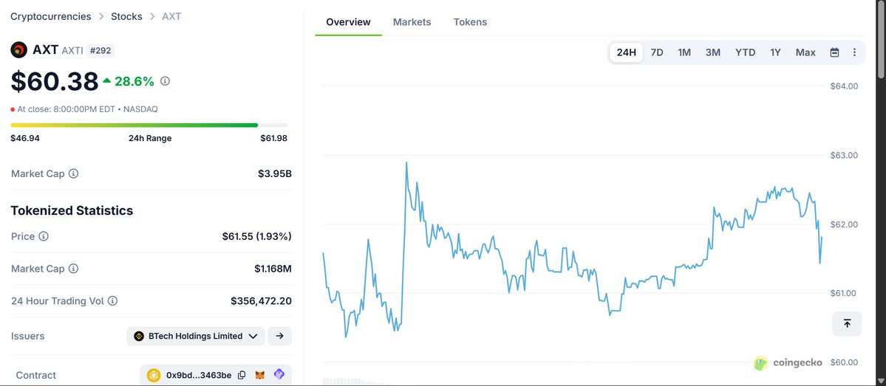Image resolution: width=886 pixels, height=386 pixels.
Task: Click the page vertical scrollbar
Action: (881, 40)
